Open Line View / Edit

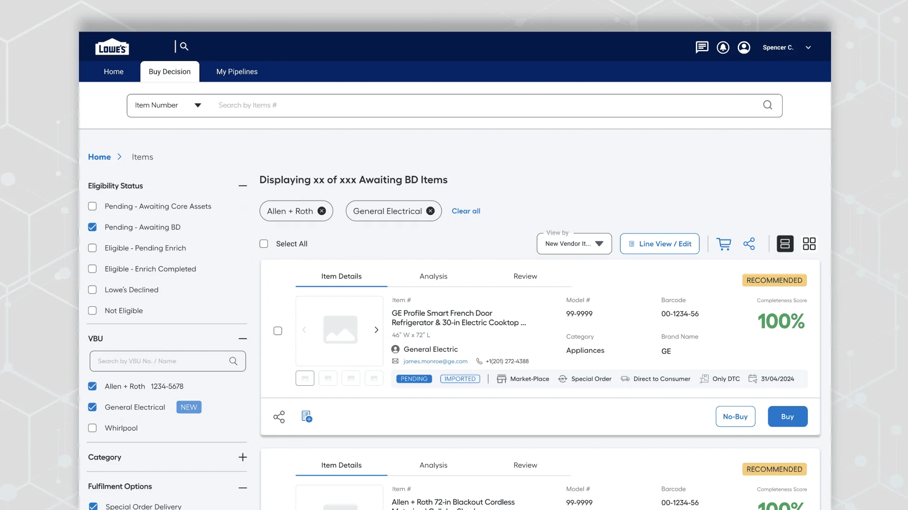coord(660,244)
